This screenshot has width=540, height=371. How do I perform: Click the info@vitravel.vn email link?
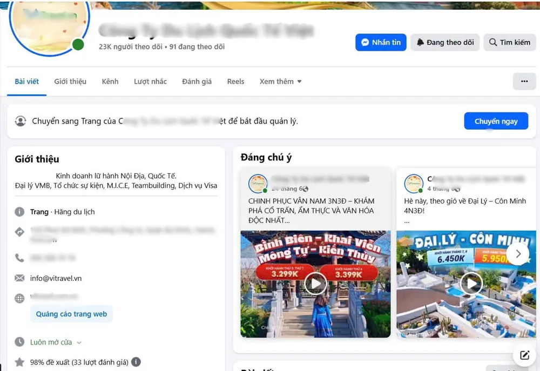click(x=56, y=278)
